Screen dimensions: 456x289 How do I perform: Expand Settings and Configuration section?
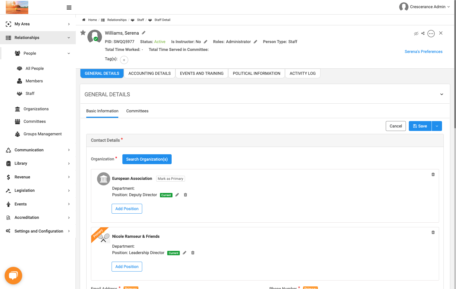click(x=38, y=231)
